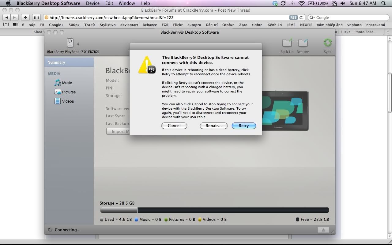Open the Device menu
This screenshot has width=392, height=245.
click(x=93, y=3)
